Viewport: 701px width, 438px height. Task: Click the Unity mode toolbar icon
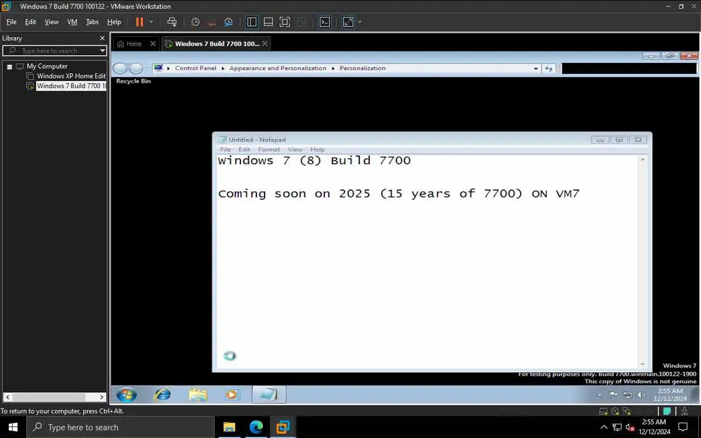301,22
